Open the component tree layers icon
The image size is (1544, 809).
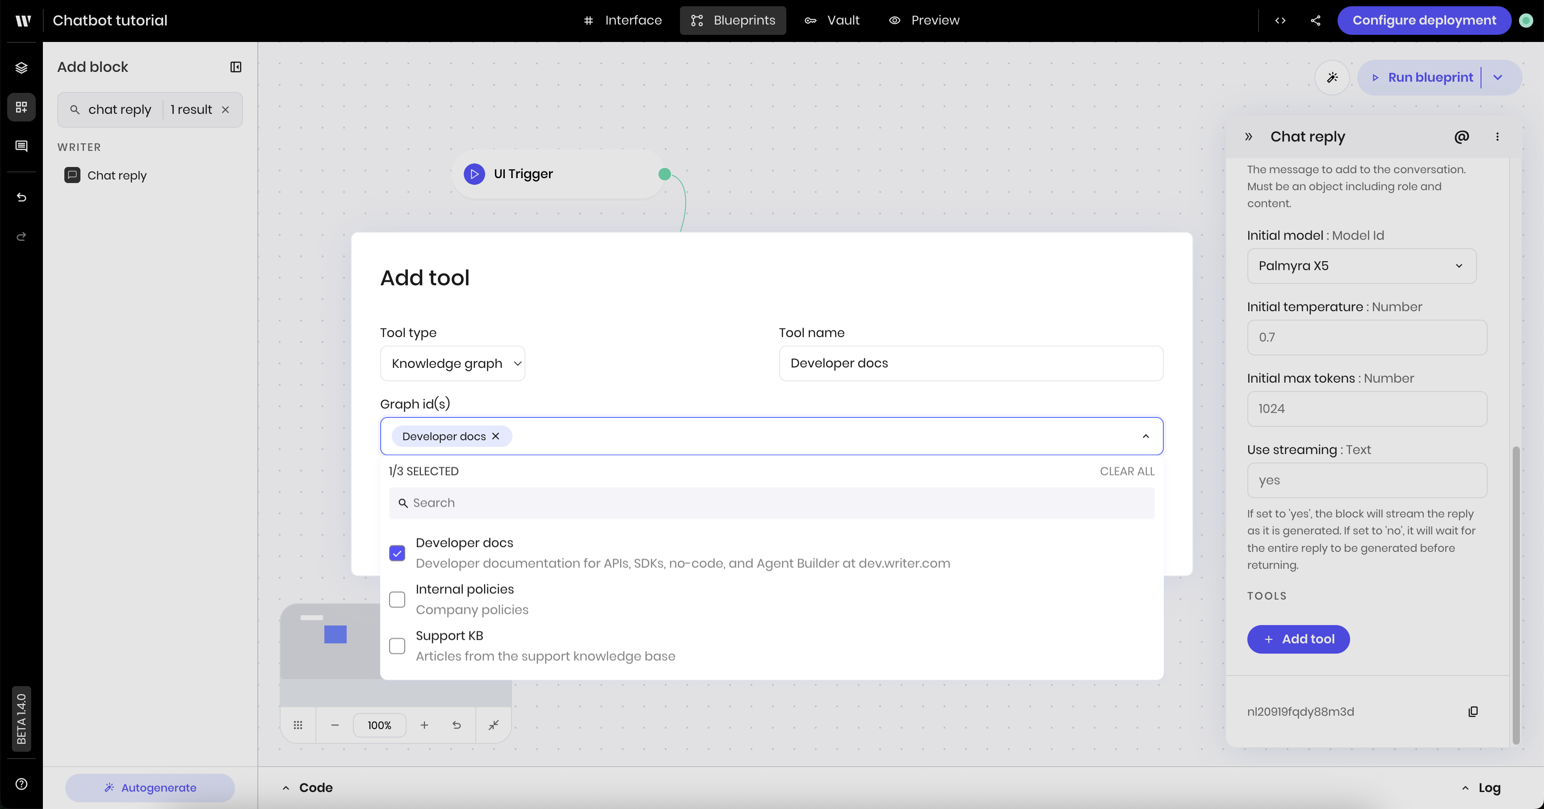[21, 68]
